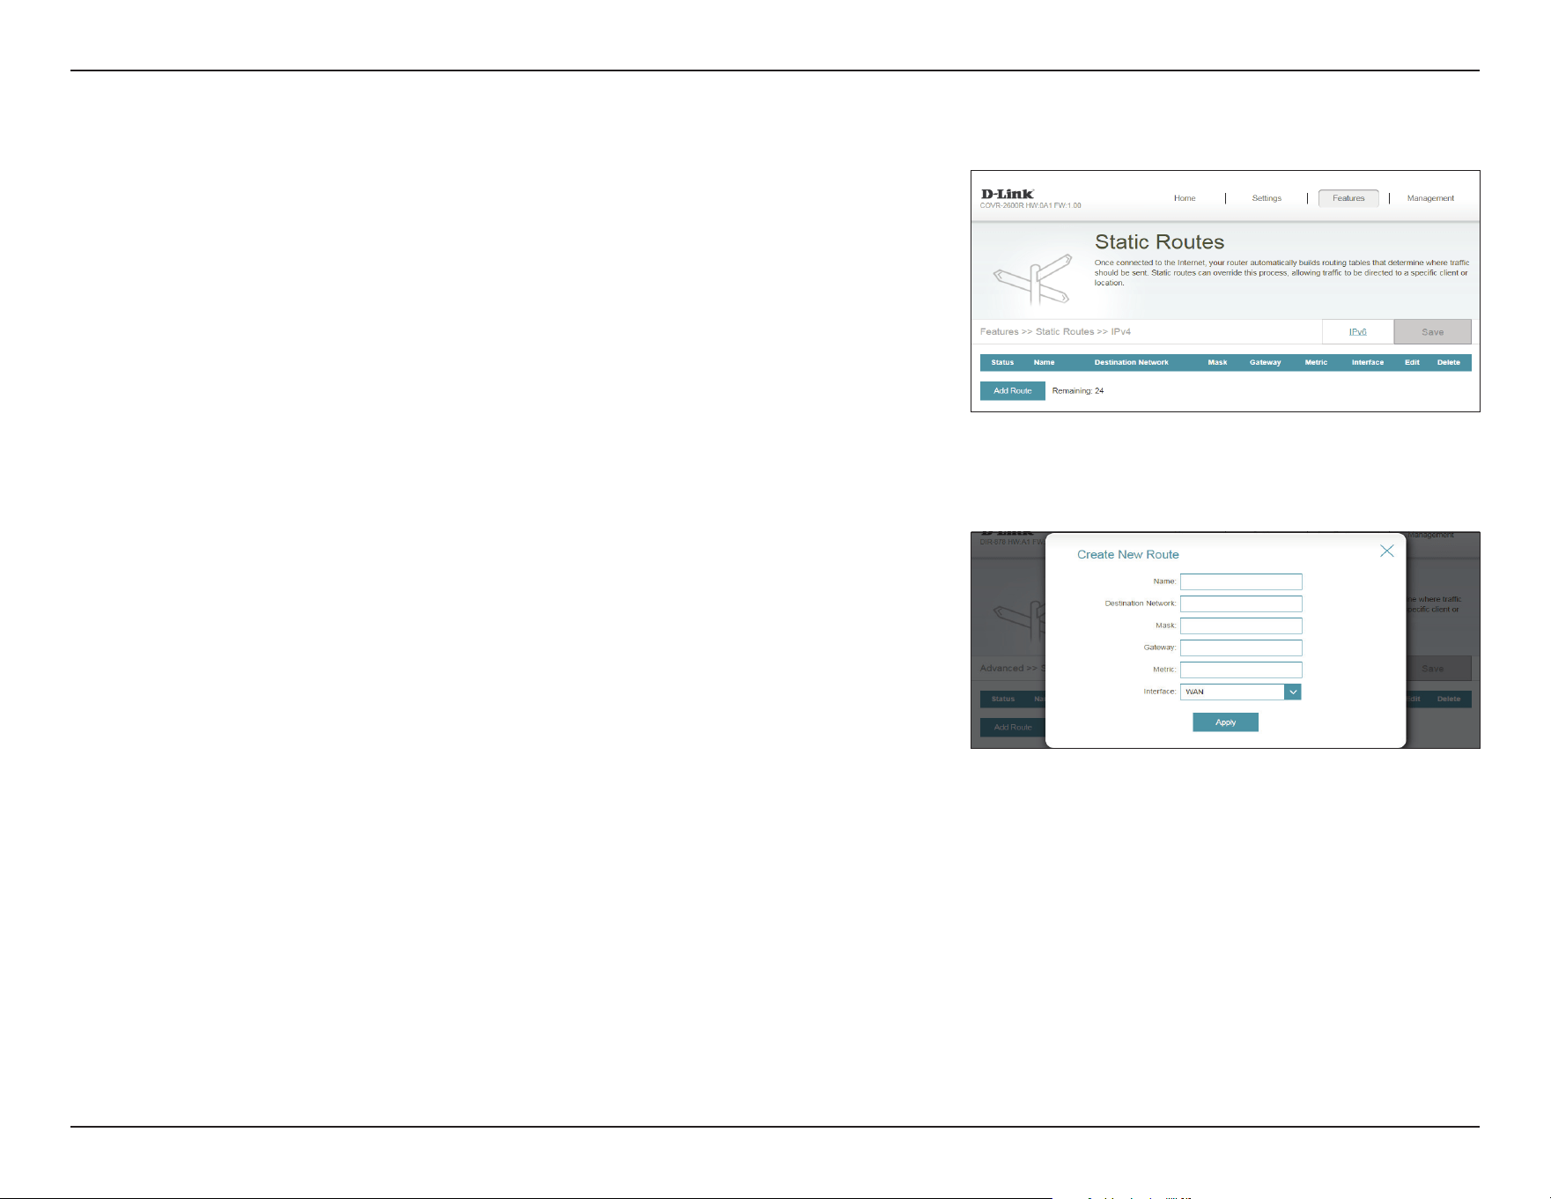1551x1199 pixels.
Task: Click the Add Route button
Action: point(1012,390)
